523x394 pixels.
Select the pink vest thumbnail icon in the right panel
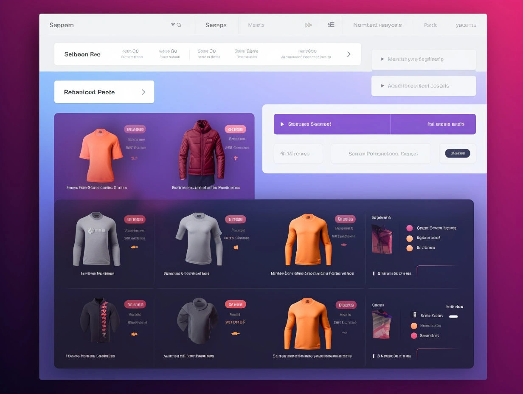point(382,239)
